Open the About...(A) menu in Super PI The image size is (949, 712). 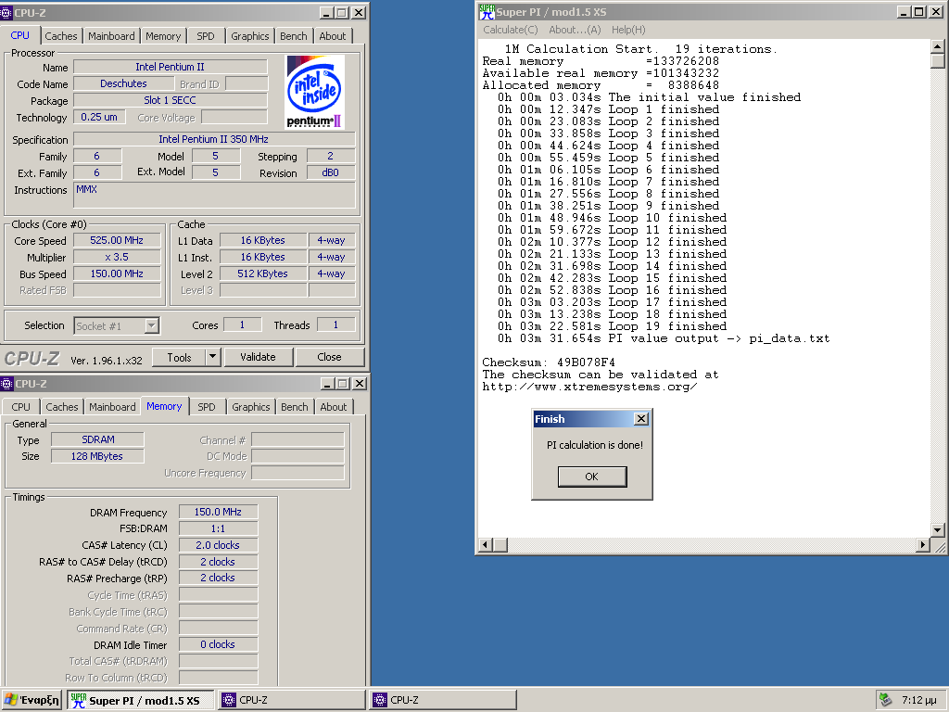(575, 30)
